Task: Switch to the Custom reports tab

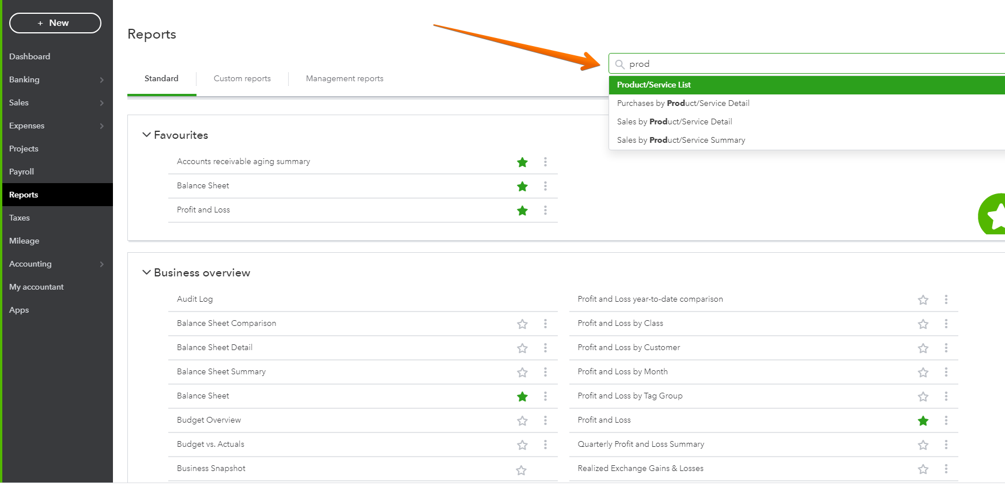Action: pyautogui.click(x=242, y=79)
